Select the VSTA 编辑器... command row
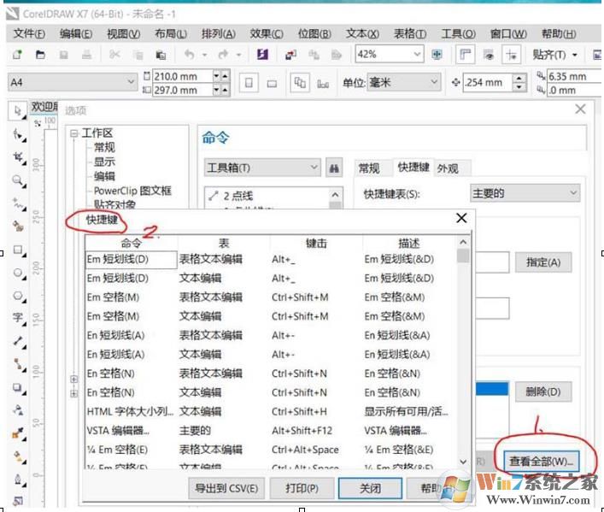The height and width of the screenshot is (512, 604). point(271,430)
